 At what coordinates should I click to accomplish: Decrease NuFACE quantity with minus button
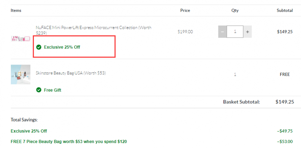click(223, 32)
